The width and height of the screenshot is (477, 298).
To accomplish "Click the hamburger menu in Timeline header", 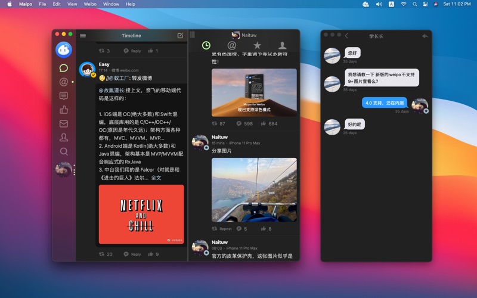I will click(x=83, y=36).
